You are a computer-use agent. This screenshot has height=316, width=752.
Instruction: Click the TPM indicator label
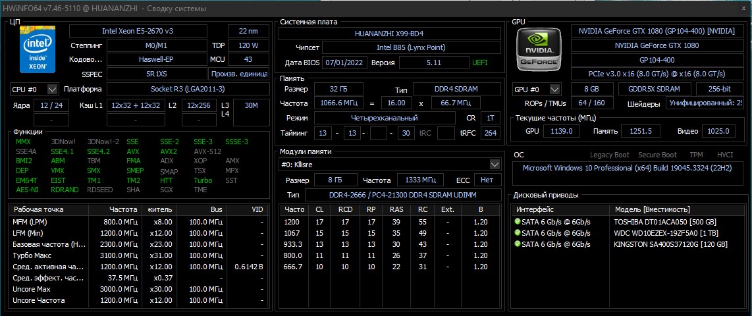coord(697,155)
